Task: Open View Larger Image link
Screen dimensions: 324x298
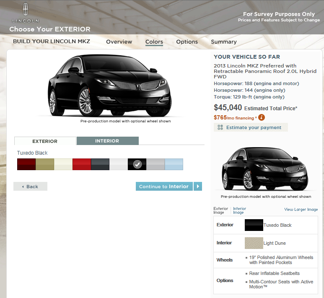Action: pos(301,209)
